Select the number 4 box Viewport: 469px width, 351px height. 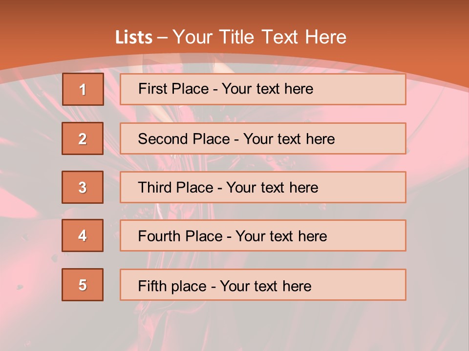pyautogui.click(x=83, y=235)
